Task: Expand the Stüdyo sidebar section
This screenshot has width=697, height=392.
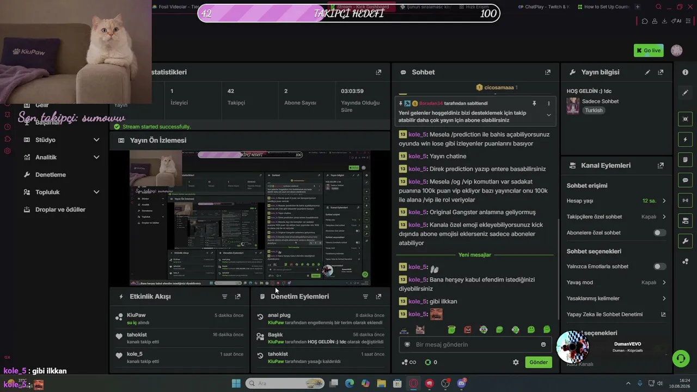Action: [x=96, y=140]
